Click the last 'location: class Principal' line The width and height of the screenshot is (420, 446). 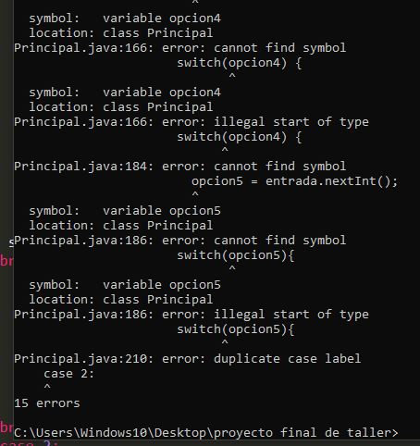pyautogui.click(x=121, y=300)
